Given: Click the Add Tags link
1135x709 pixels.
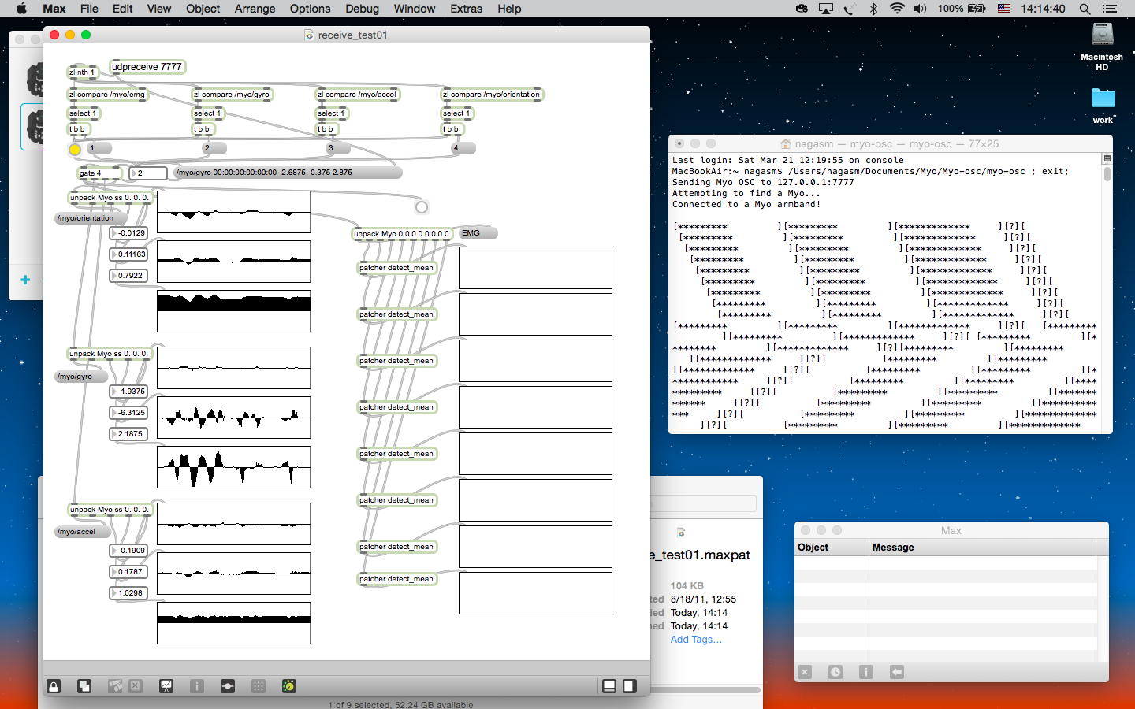Looking at the screenshot, I should pyautogui.click(x=695, y=640).
